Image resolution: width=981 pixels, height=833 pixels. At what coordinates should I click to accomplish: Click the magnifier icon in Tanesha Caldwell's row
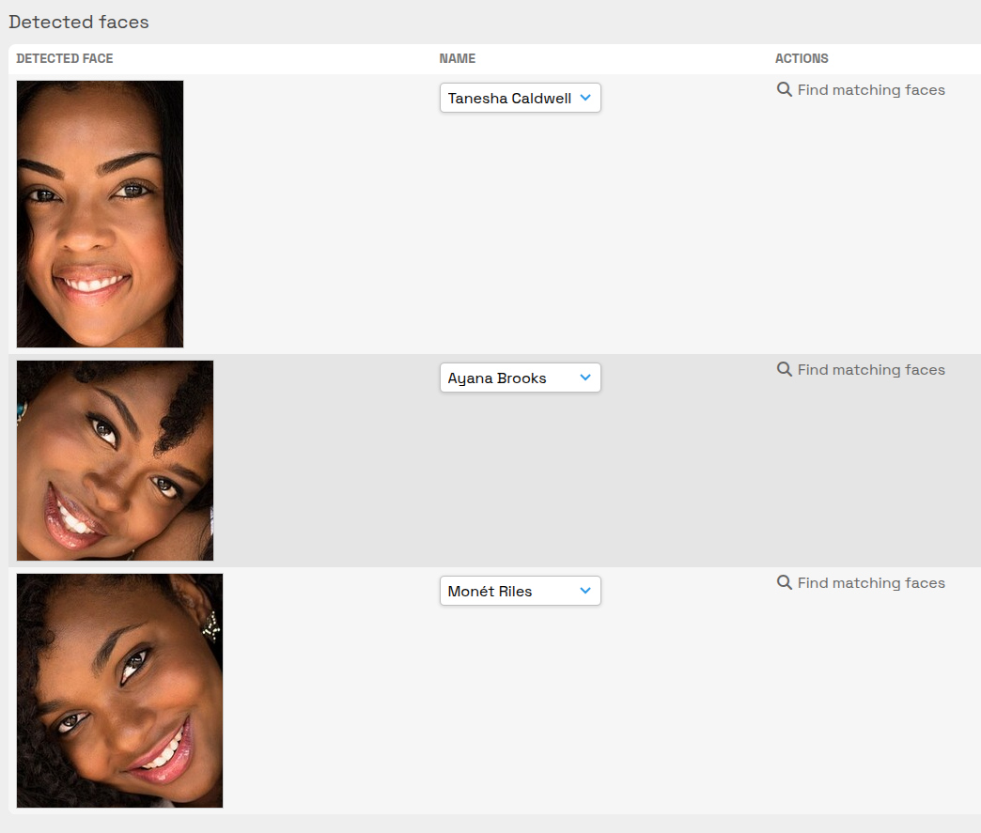point(784,89)
